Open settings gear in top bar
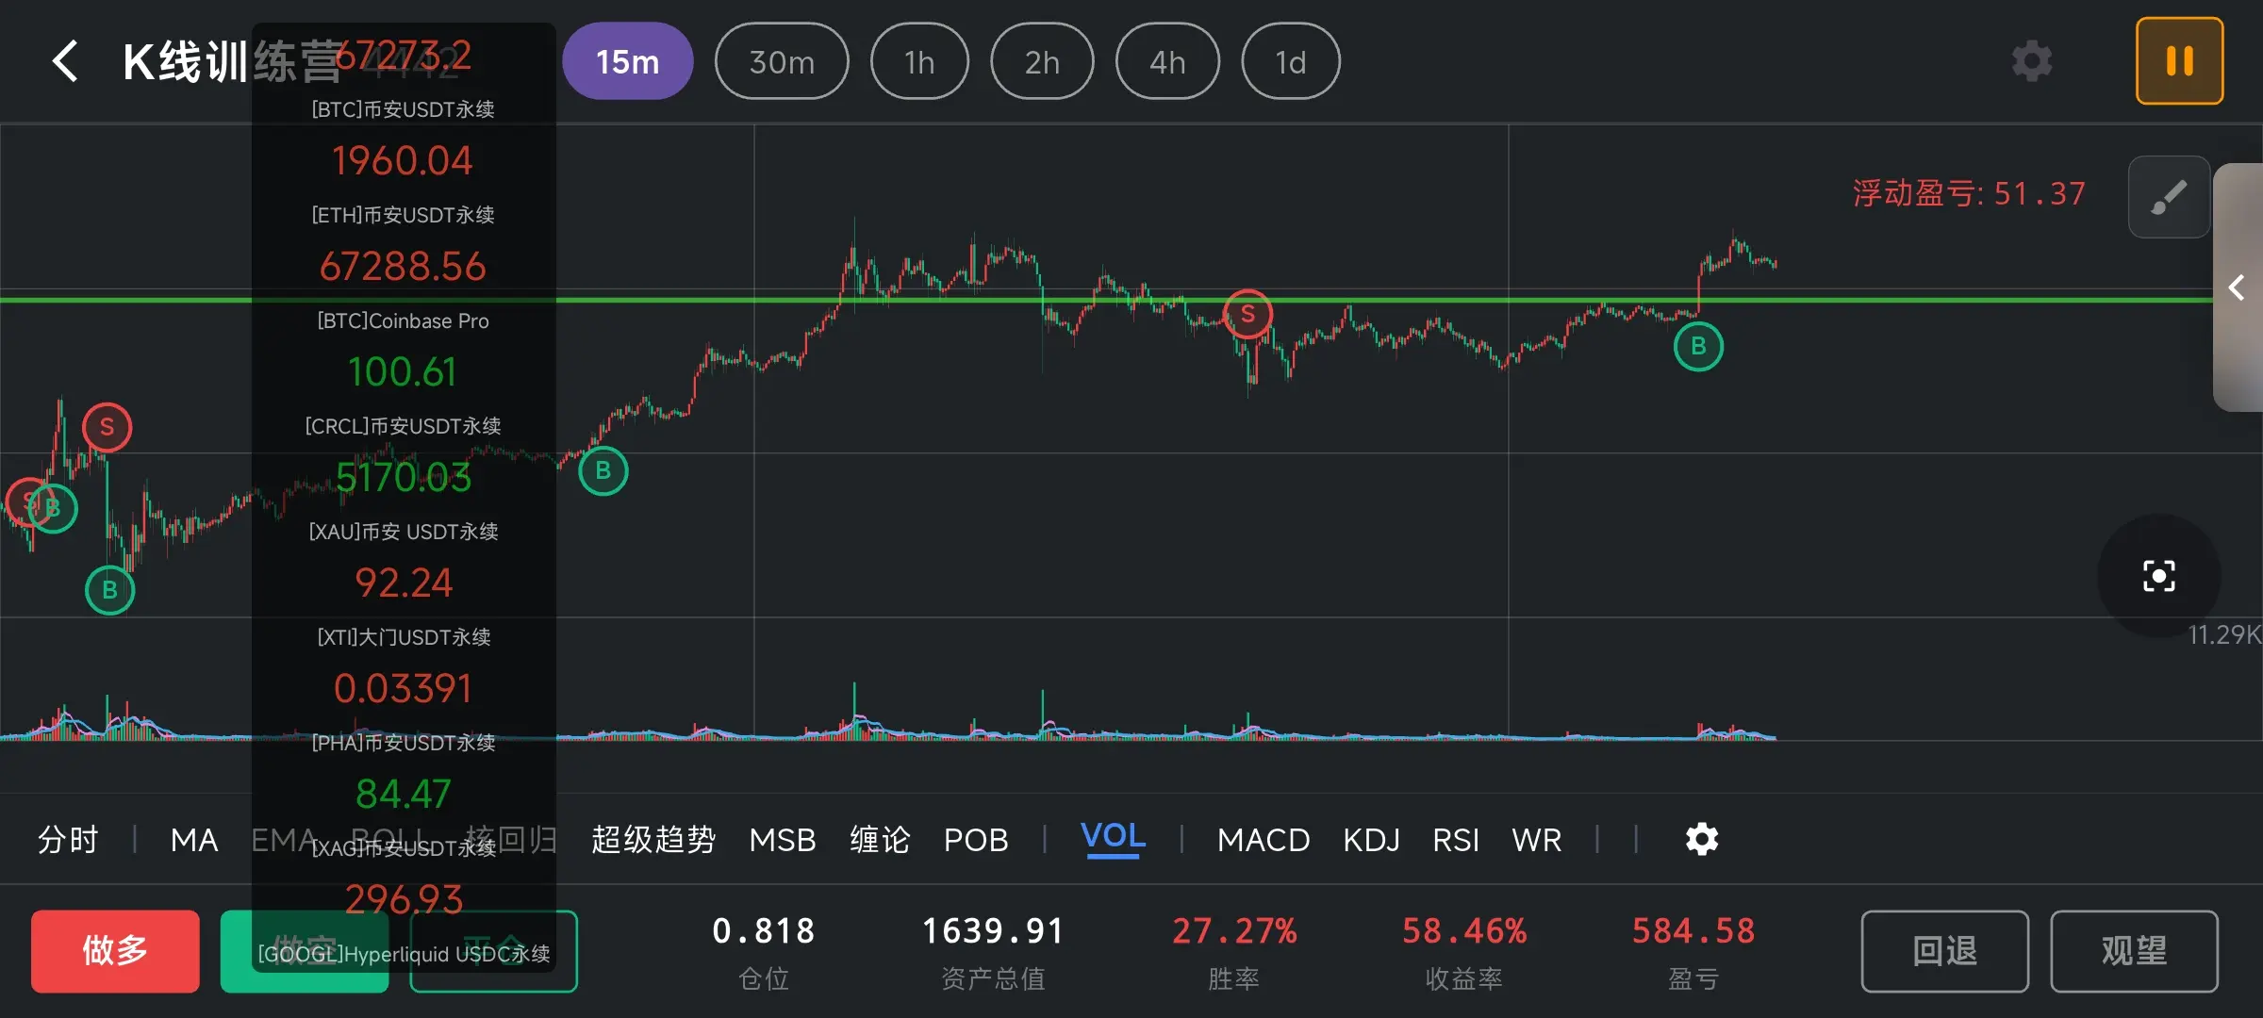2263x1018 pixels. [2031, 61]
